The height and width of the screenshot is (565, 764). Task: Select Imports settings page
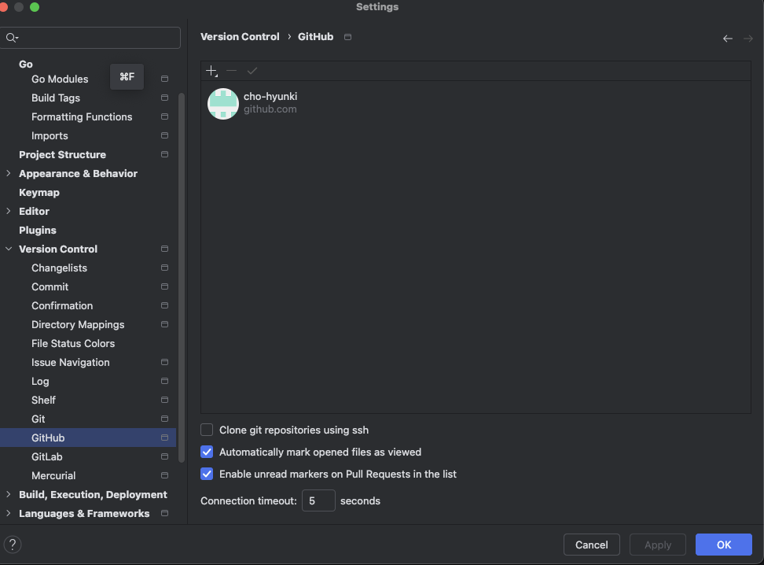click(50, 135)
